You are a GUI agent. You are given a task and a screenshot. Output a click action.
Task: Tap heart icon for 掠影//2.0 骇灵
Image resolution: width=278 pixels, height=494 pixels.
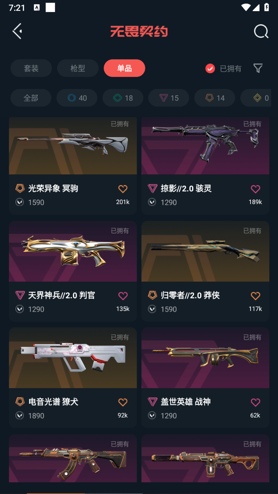click(x=256, y=189)
